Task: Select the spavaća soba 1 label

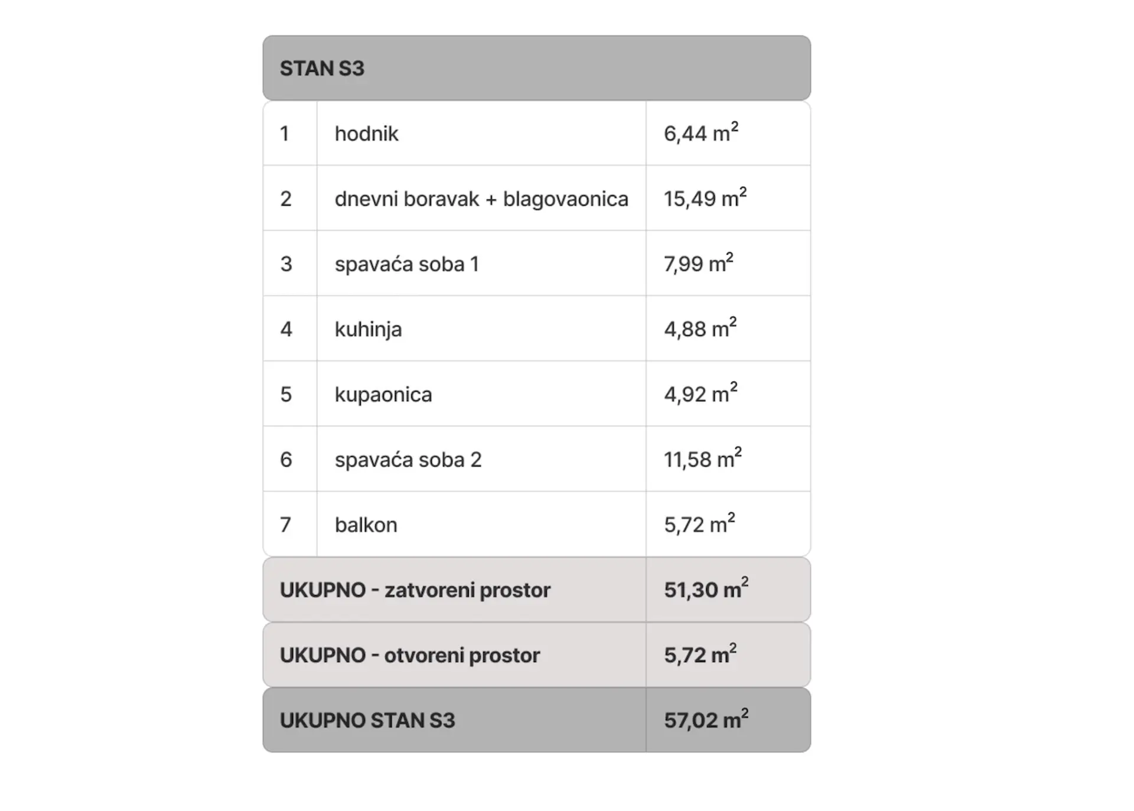Action: click(x=406, y=264)
